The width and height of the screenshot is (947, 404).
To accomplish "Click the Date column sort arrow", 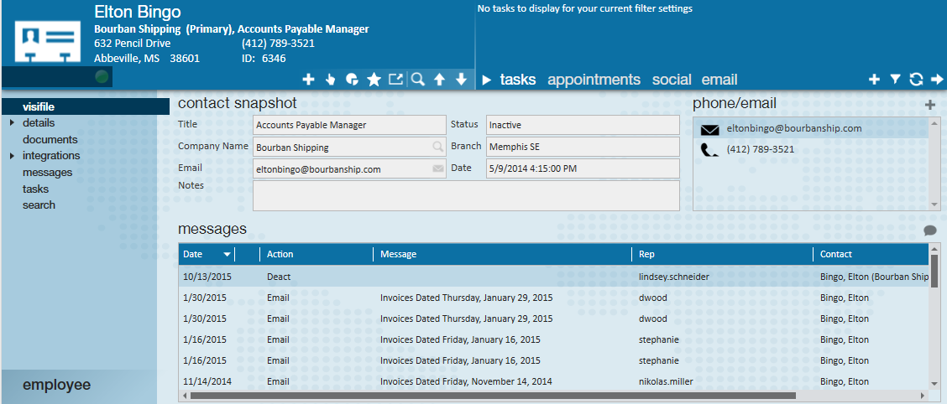I will (x=227, y=255).
